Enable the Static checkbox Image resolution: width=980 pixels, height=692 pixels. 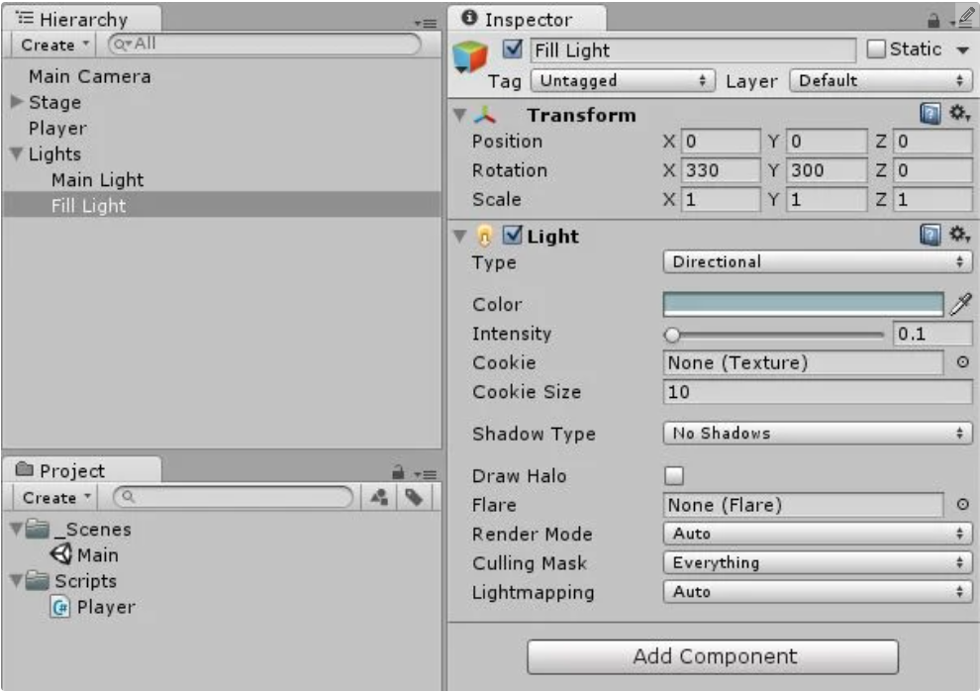[x=876, y=49]
